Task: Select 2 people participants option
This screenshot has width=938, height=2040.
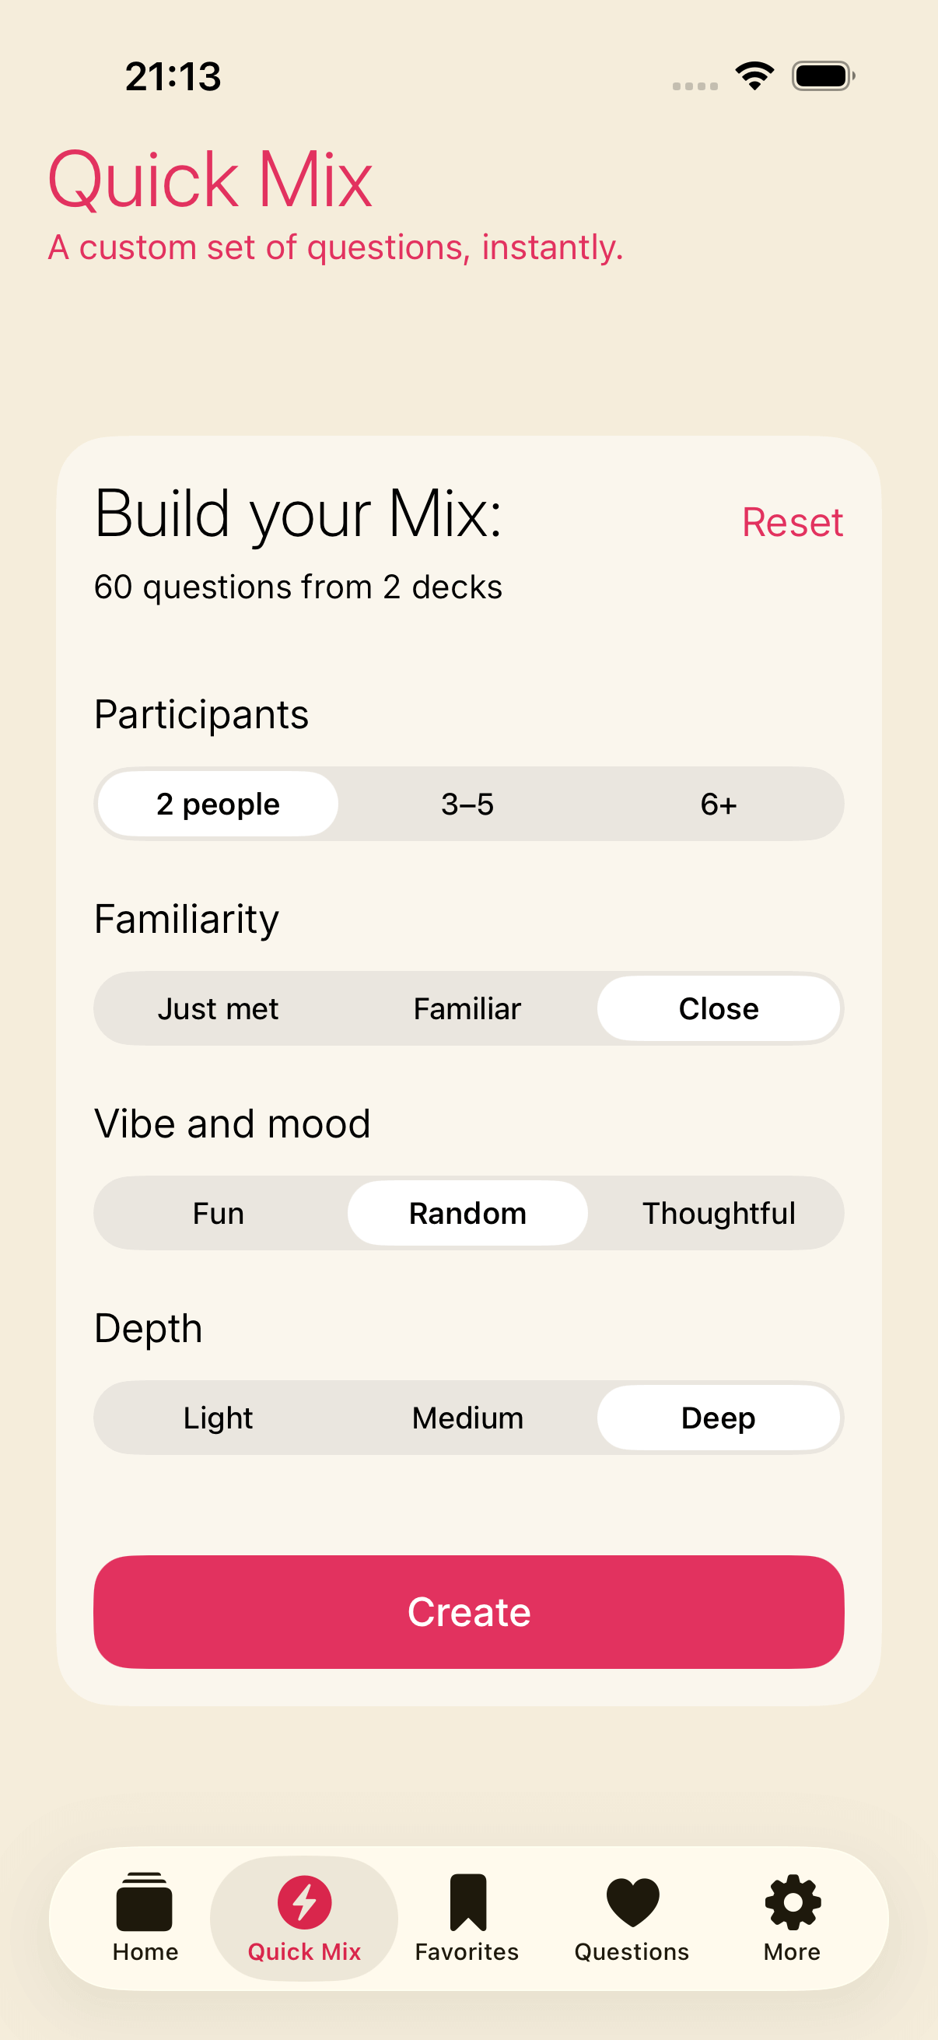Action: coord(218,804)
